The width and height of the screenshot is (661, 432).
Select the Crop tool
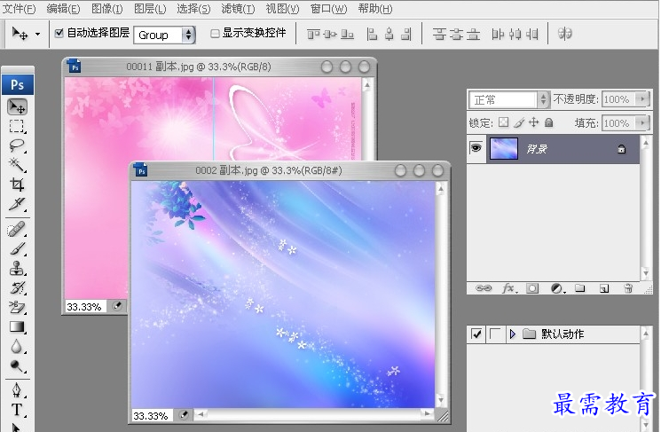[x=17, y=185]
